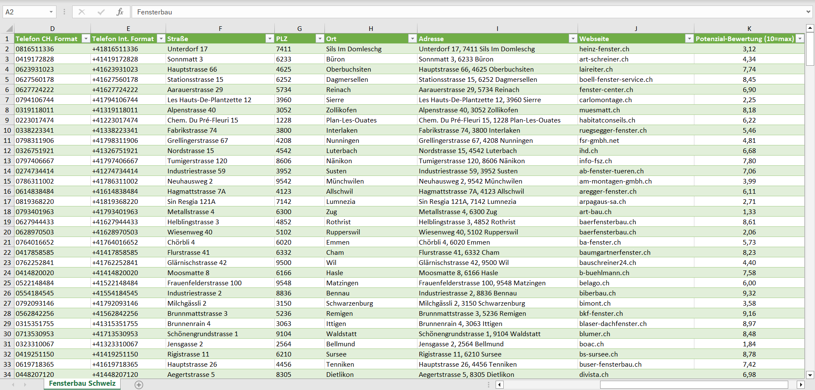Click international phone cell +41794106744
The width and height of the screenshot is (815, 390).
128,100
